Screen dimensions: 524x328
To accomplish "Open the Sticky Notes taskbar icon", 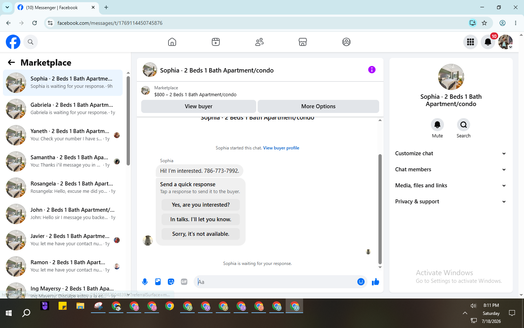I will tap(63, 306).
